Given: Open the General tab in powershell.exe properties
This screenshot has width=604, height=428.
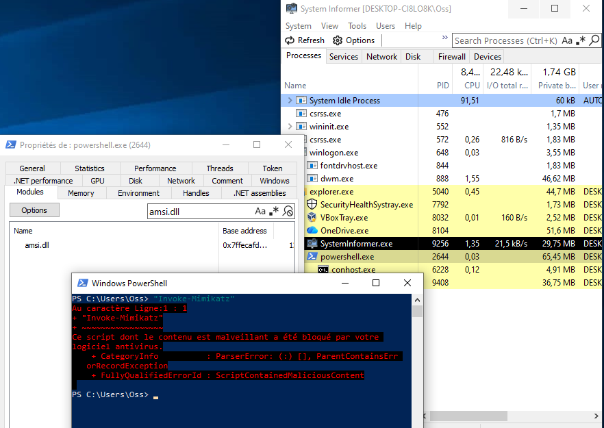Looking at the screenshot, I should click(x=32, y=168).
